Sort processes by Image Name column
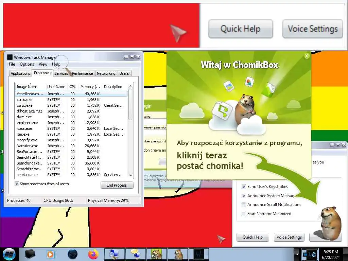 click(x=30, y=87)
